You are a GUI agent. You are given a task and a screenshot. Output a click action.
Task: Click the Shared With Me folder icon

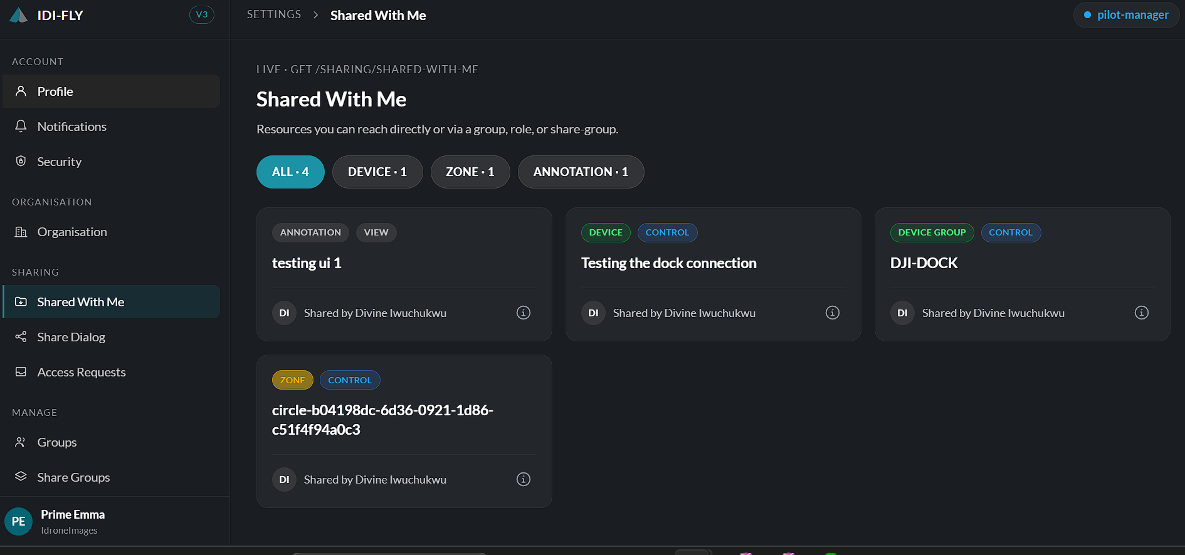coord(21,301)
